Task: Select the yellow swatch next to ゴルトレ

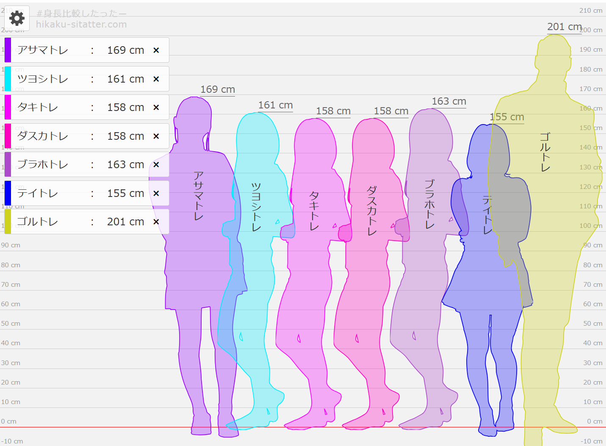Action: click(x=8, y=222)
